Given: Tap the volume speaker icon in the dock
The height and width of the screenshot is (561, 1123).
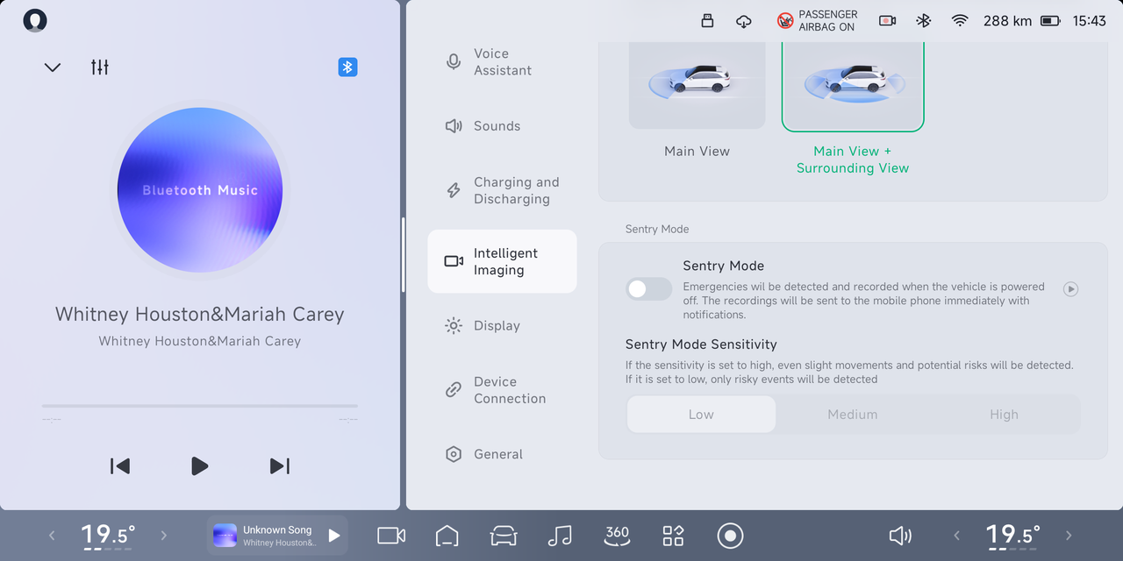Looking at the screenshot, I should [900, 535].
